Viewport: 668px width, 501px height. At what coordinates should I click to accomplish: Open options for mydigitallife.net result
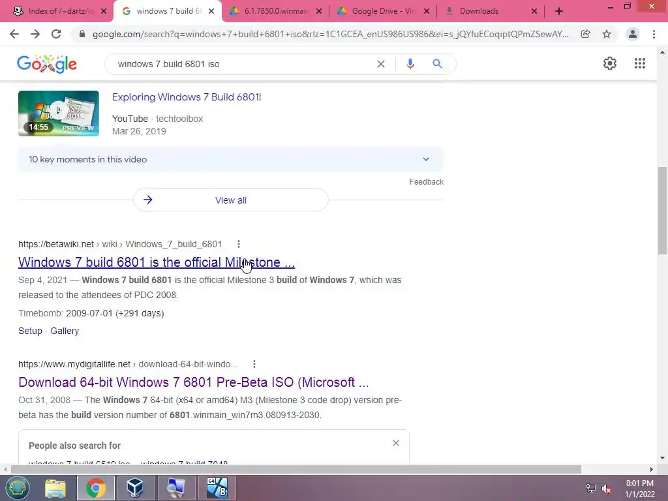(x=254, y=364)
